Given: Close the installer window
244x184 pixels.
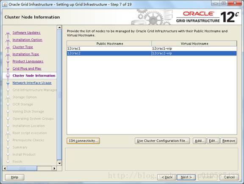Looking at the screenshot, I should (x=235, y=3).
